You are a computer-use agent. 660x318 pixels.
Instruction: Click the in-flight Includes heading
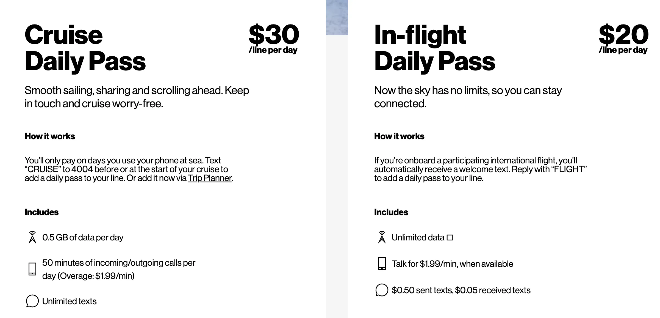[x=391, y=212]
